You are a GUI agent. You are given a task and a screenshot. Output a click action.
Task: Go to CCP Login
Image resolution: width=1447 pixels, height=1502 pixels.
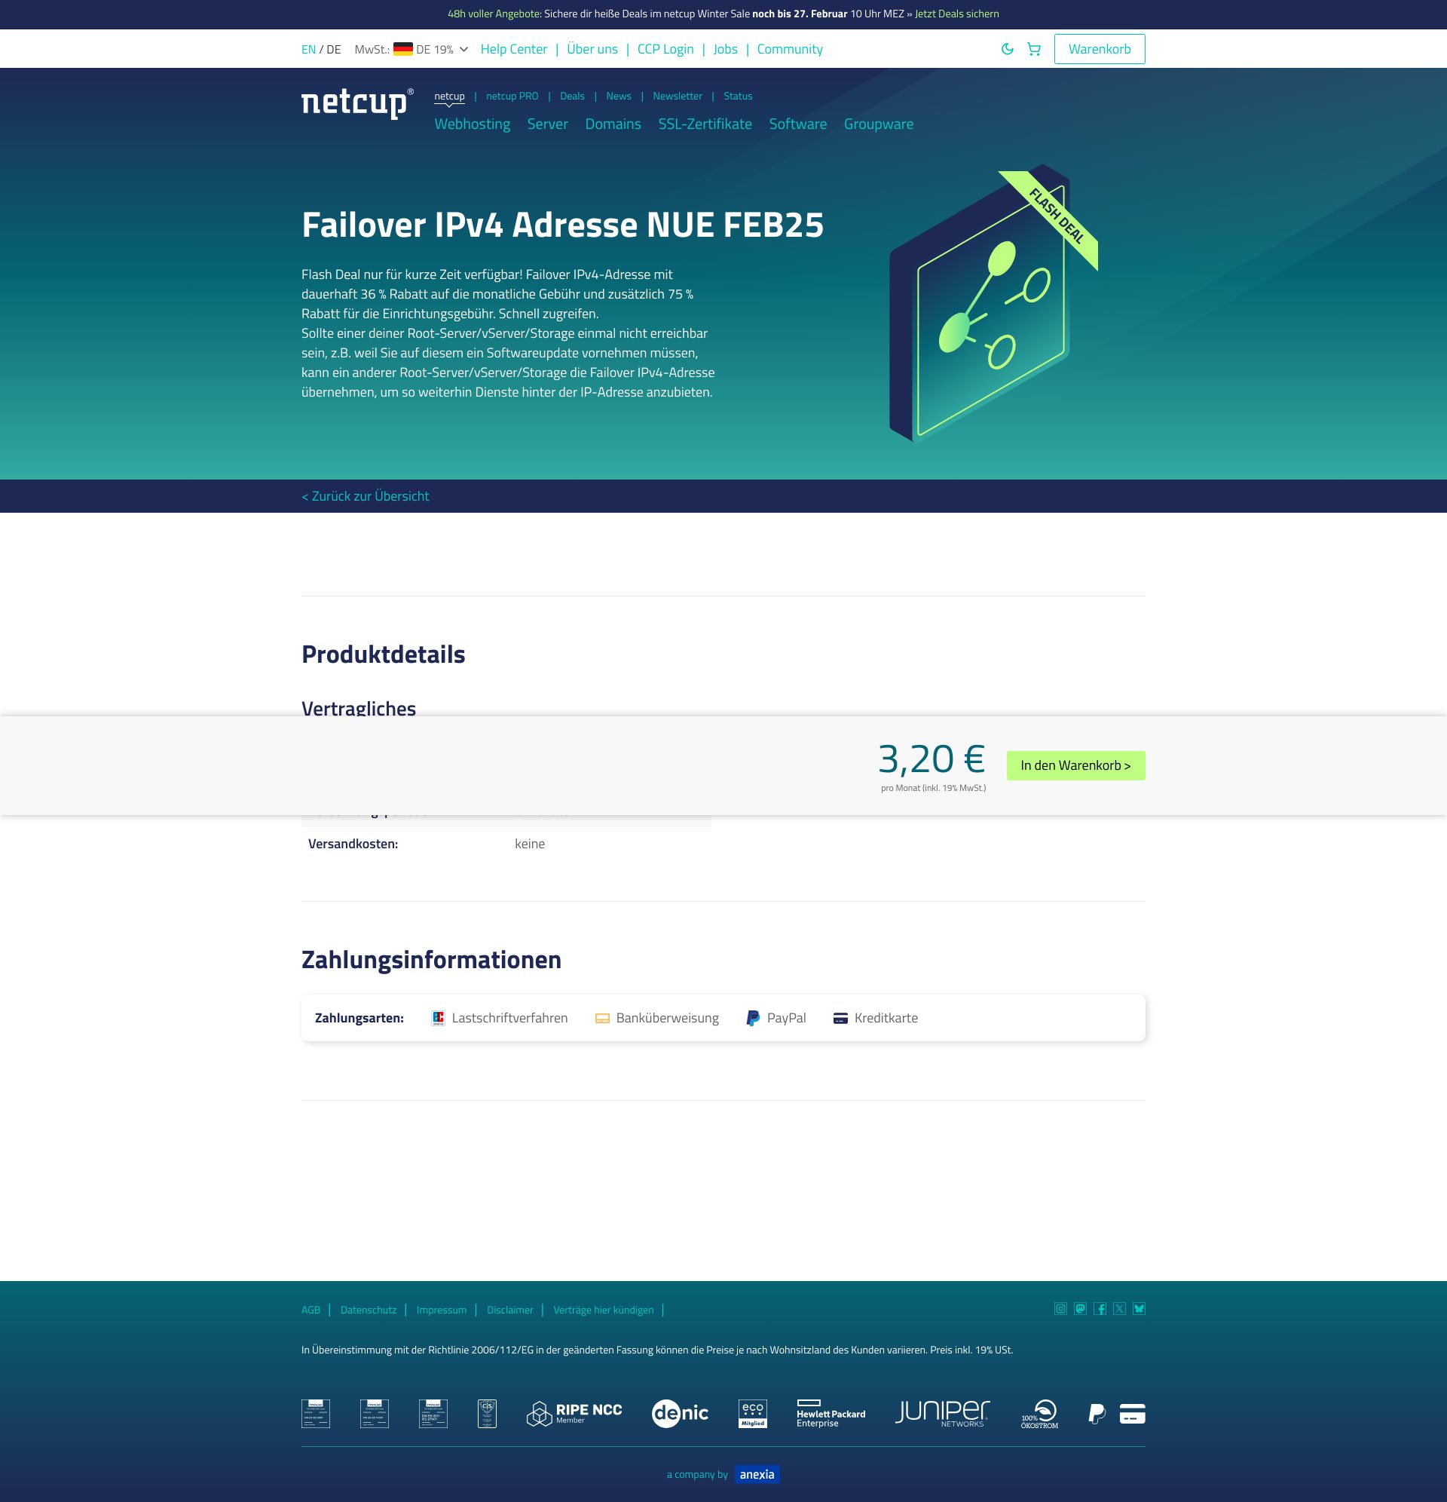pos(665,49)
